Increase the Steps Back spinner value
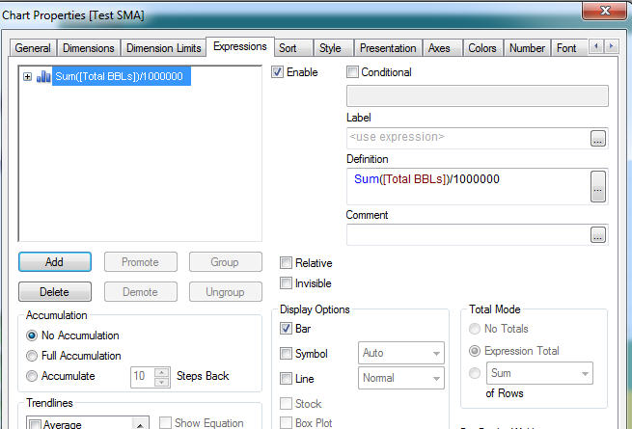Image resolution: width=632 pixels, height=429 pixels. pyautogui.click(x=162, y=371)
